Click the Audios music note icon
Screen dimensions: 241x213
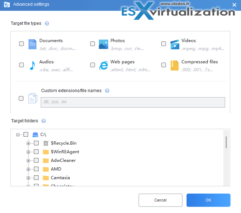tap(32, 65)
